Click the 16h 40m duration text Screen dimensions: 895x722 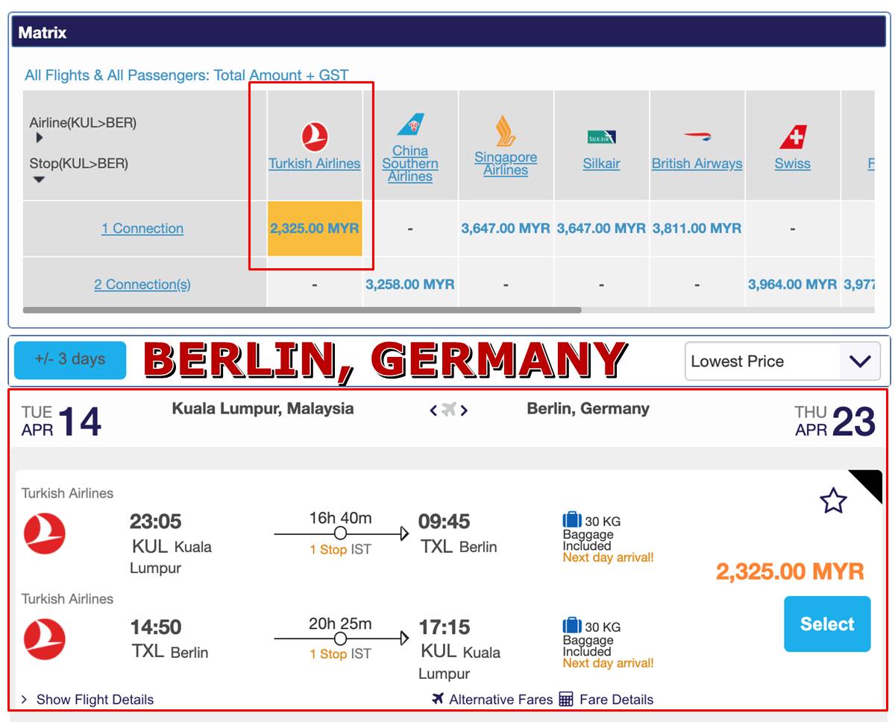[x=340, y=518]
